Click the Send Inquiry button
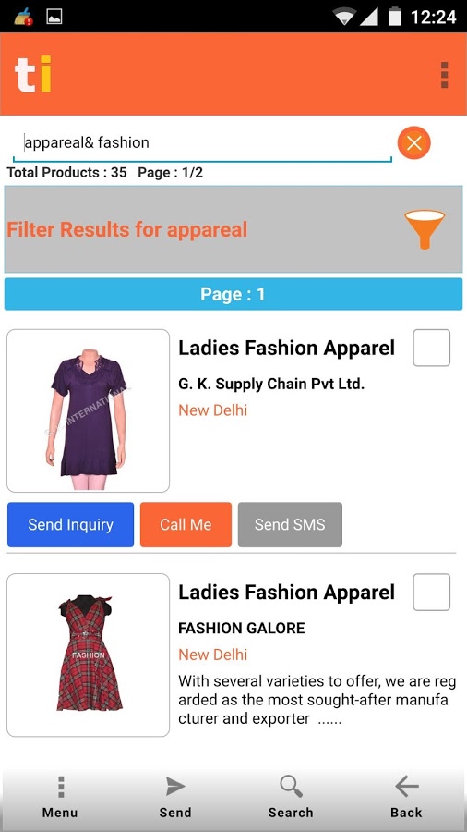Viewport: 467px width, 832px height. pyautogui.click(x=70, y=524)
